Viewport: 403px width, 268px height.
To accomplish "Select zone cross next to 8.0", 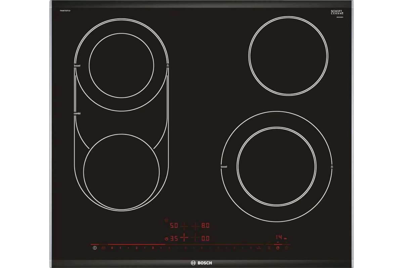I will [x=195, y=226].
